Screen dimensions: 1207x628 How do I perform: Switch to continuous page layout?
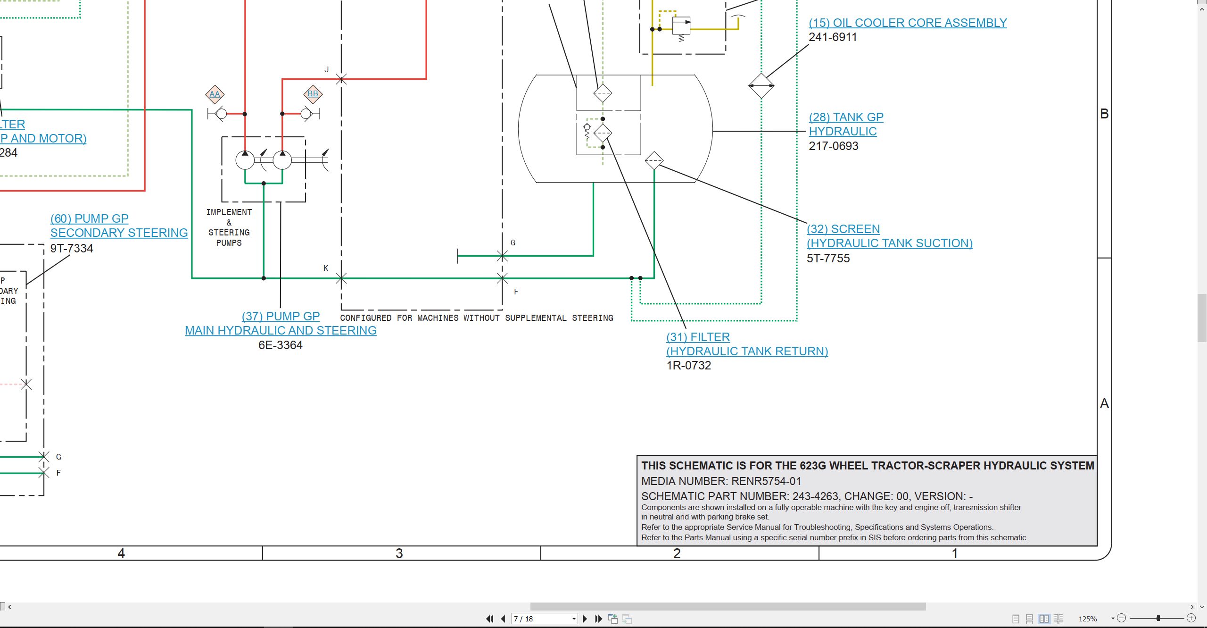click(1030, 619)
